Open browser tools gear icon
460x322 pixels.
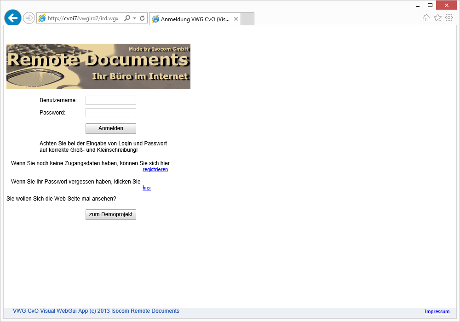click(449, 18)
